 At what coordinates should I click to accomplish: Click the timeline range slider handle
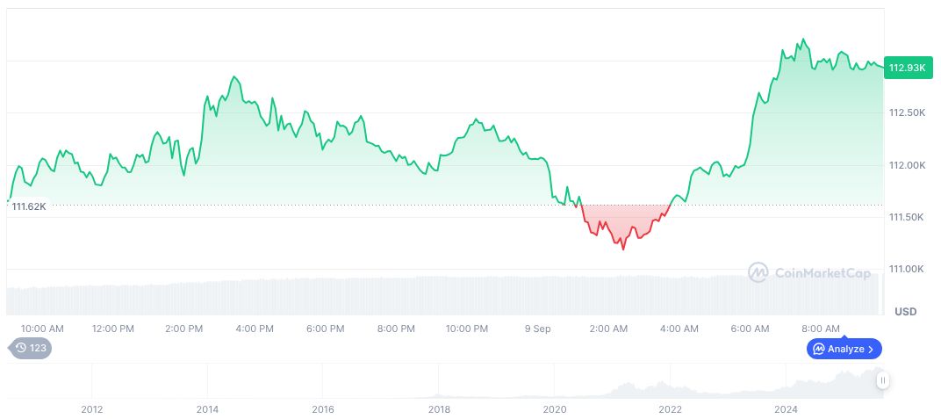[882, 380]
